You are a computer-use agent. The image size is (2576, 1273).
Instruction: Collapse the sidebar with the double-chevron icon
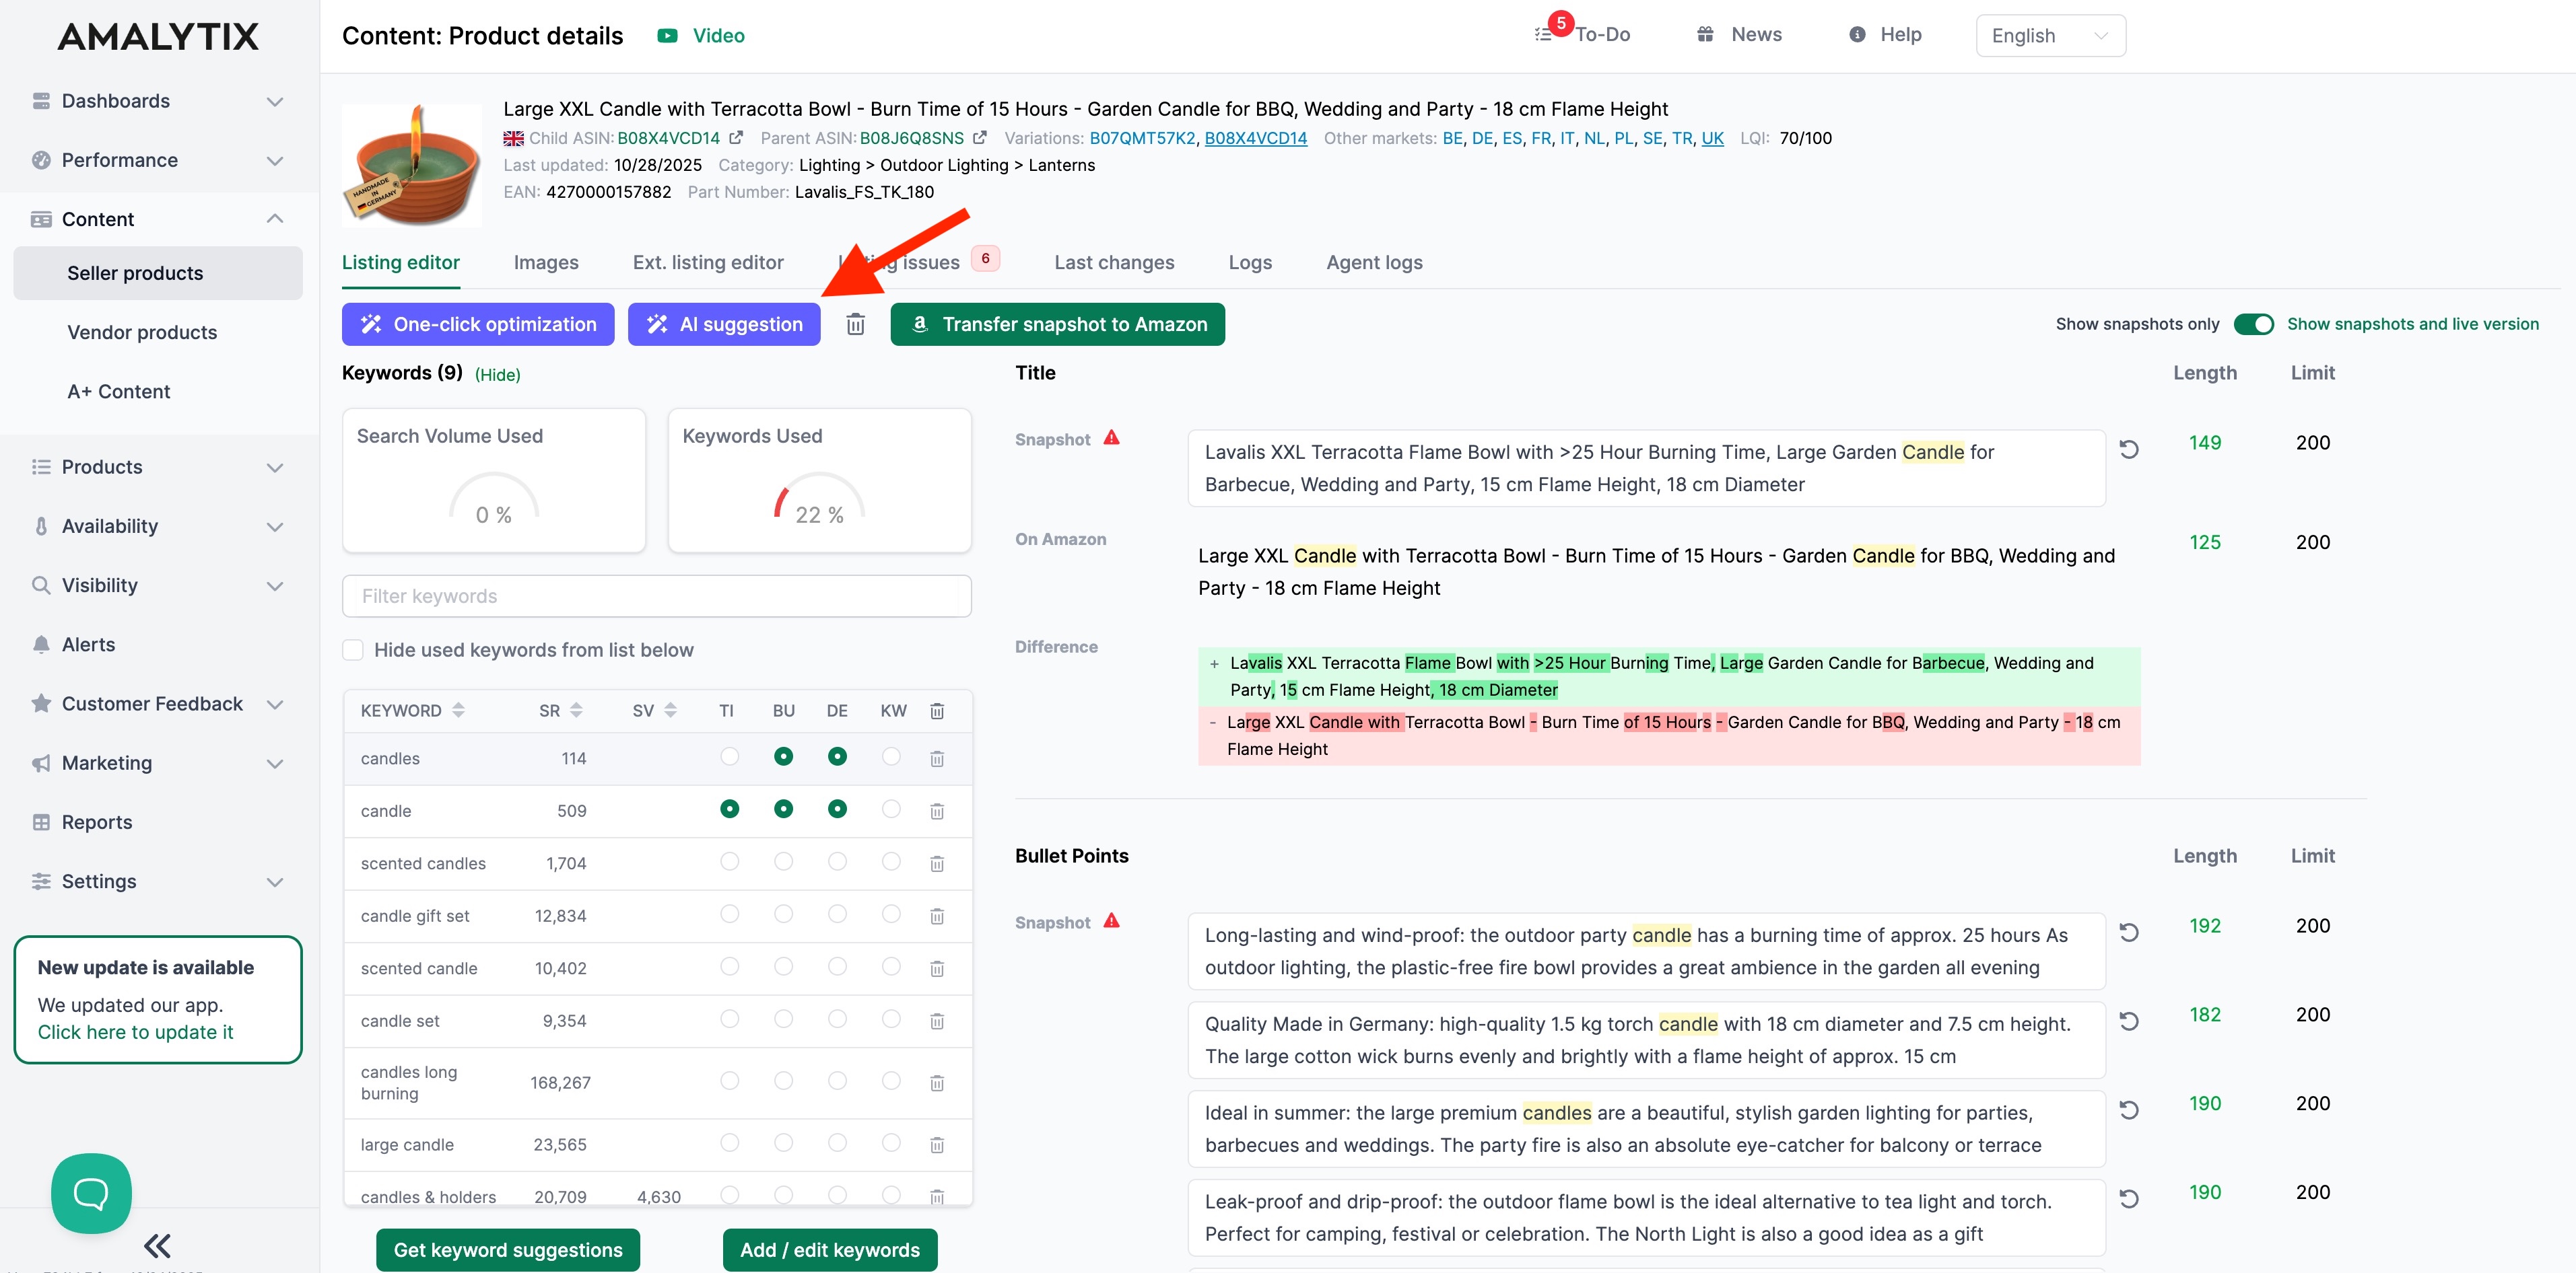157,1245
